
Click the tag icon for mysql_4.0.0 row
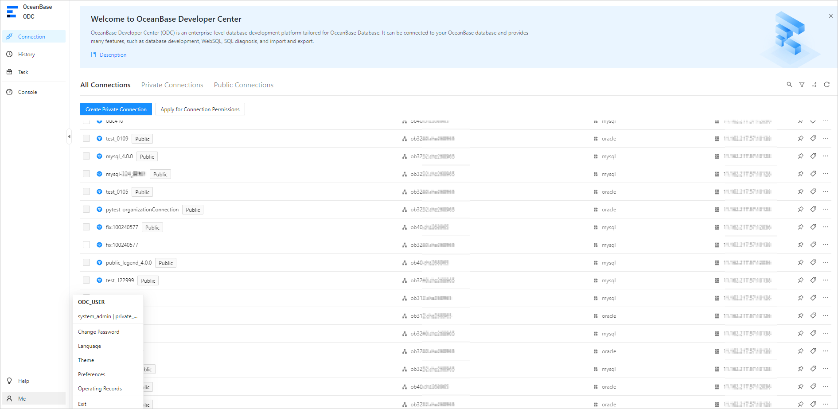click(813, 156)
